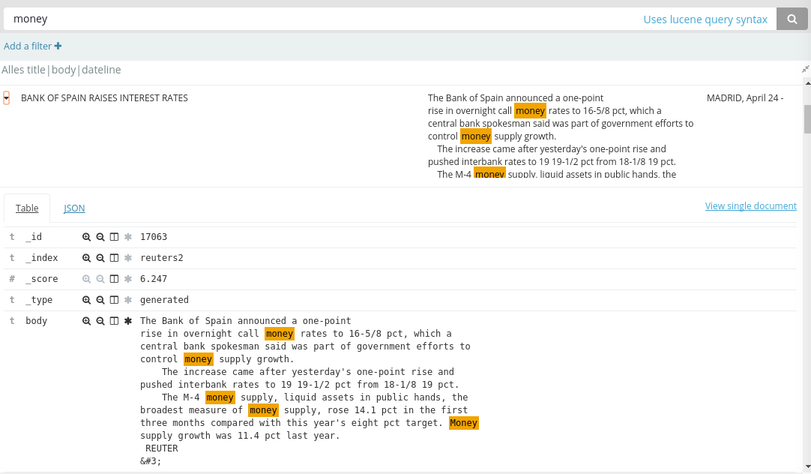Filter for field present on _index row
Image resolution: width=811 pixels, height=474 pixels.
[128, 258]
